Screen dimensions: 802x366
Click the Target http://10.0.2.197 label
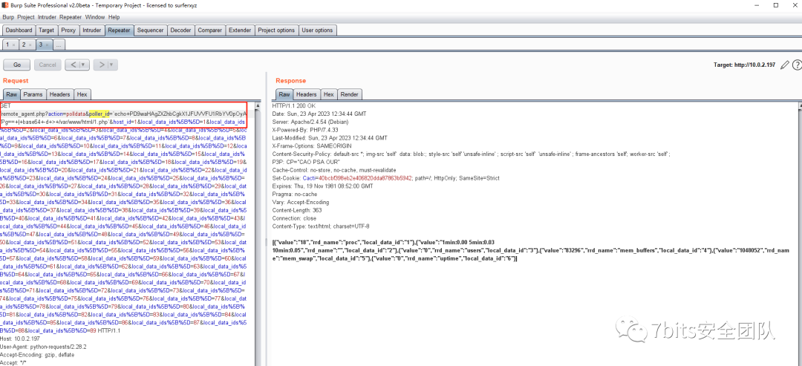744,65
